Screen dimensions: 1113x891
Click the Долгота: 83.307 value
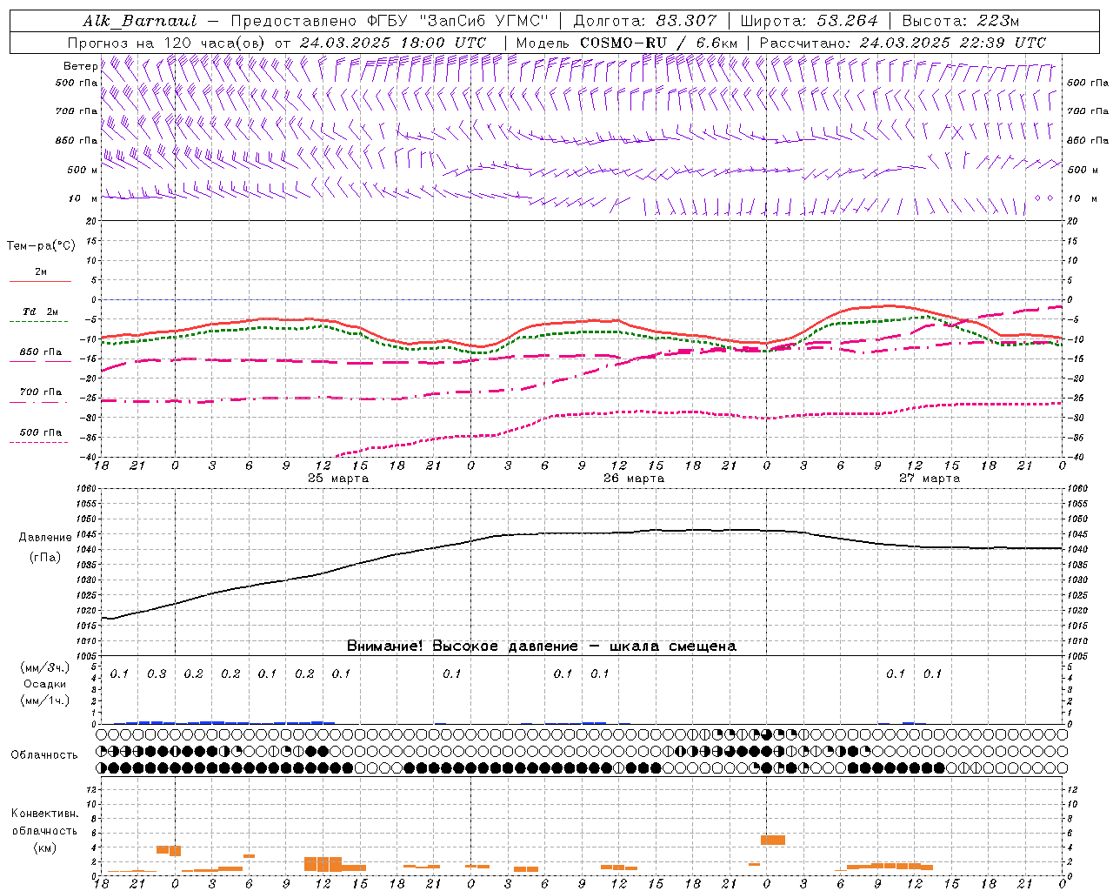[x=645, y=21]
